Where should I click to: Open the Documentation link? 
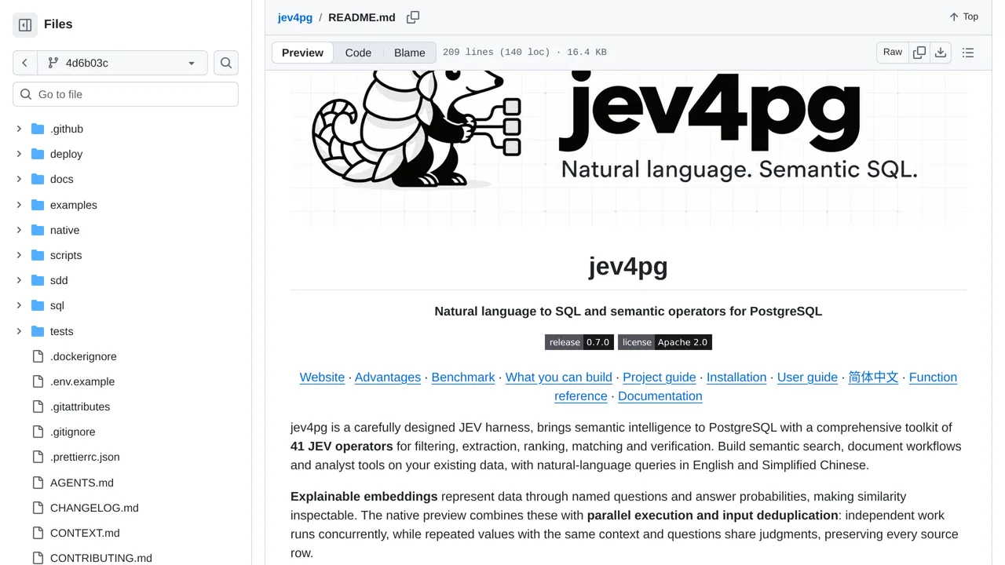point(660,396)
